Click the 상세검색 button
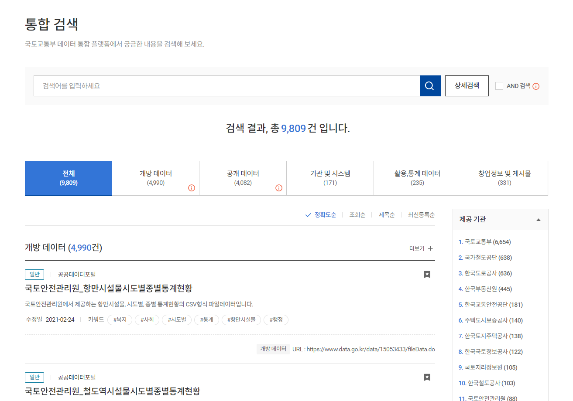 tap(467, 85)
